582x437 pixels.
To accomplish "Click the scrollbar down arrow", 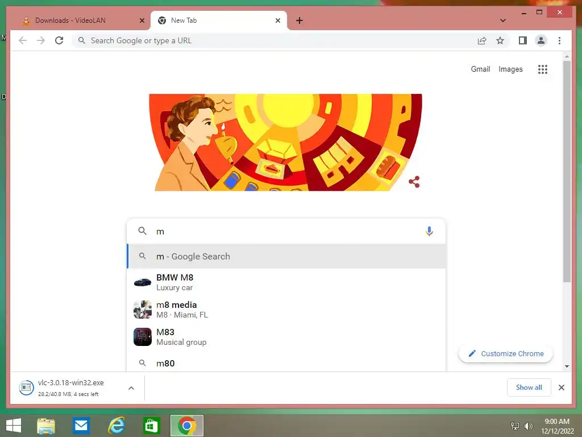I will pyautogui.click(x=567, y=366).
